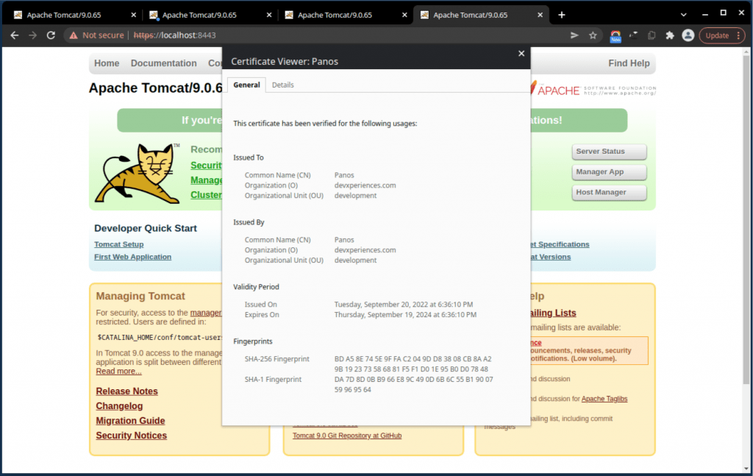Bookmark this page with the star icon

(x=593, y=35)
